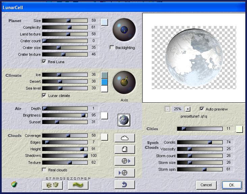
Task: Click the Complexity slider
Action: coord(65,27)
